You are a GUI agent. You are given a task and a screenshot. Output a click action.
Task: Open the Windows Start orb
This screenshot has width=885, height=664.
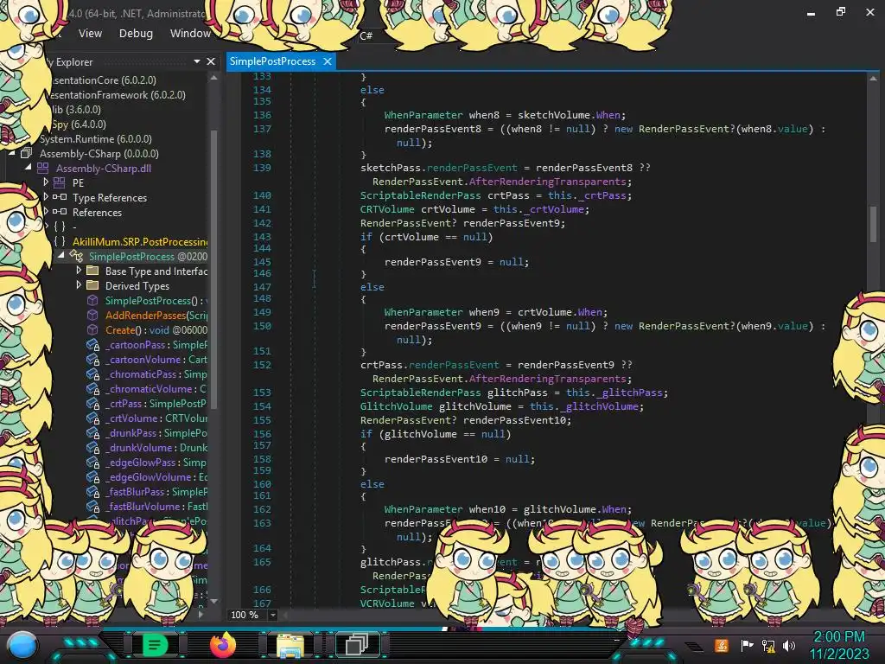pos(22,645)
